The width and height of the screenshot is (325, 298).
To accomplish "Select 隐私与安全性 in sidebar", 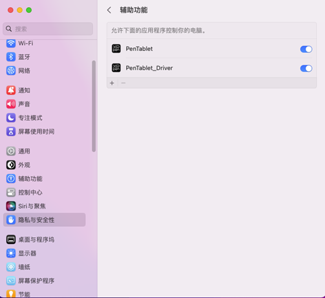I will point(45,220).
